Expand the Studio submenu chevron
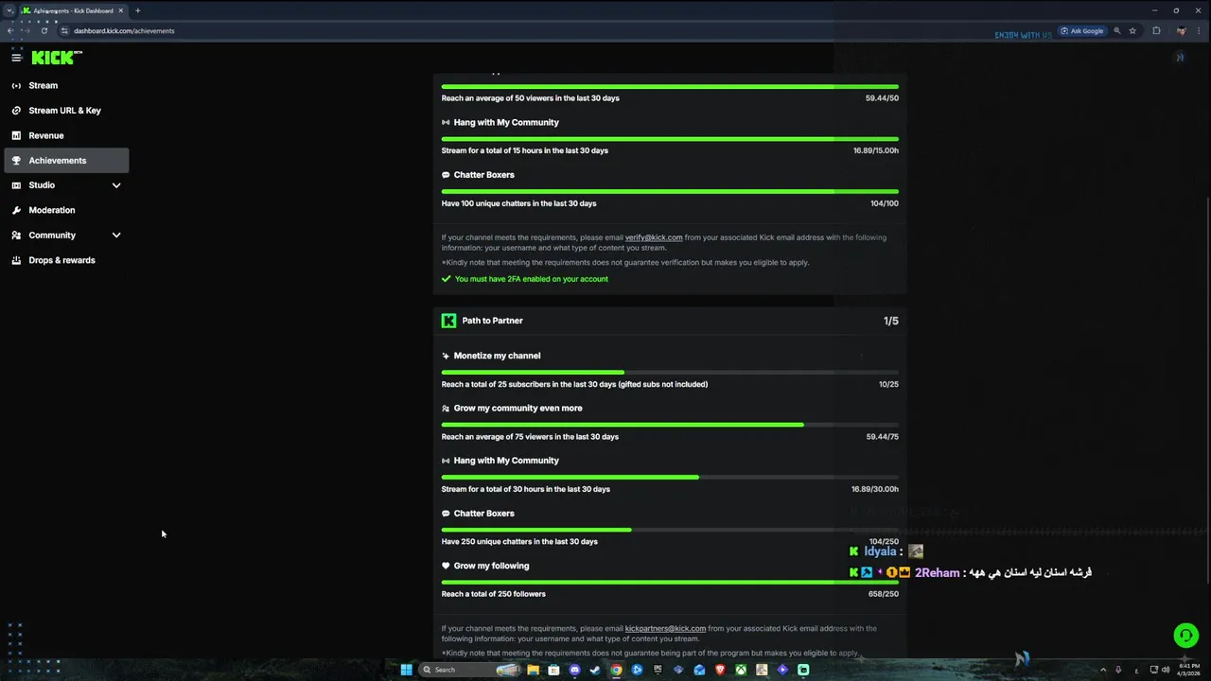The width and height of the screenshot is (1211, 681). [x=116, y=185]
